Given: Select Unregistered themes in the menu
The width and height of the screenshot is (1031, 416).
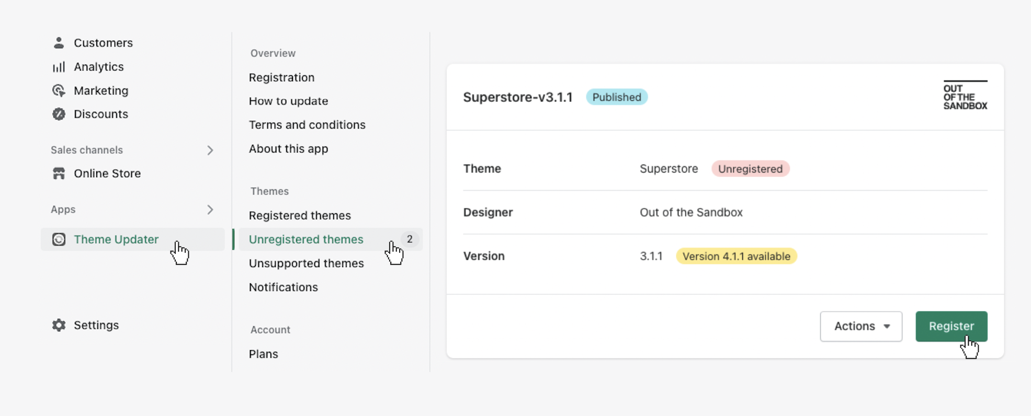Looking at the screenshot, I should (x=306, y=239).
